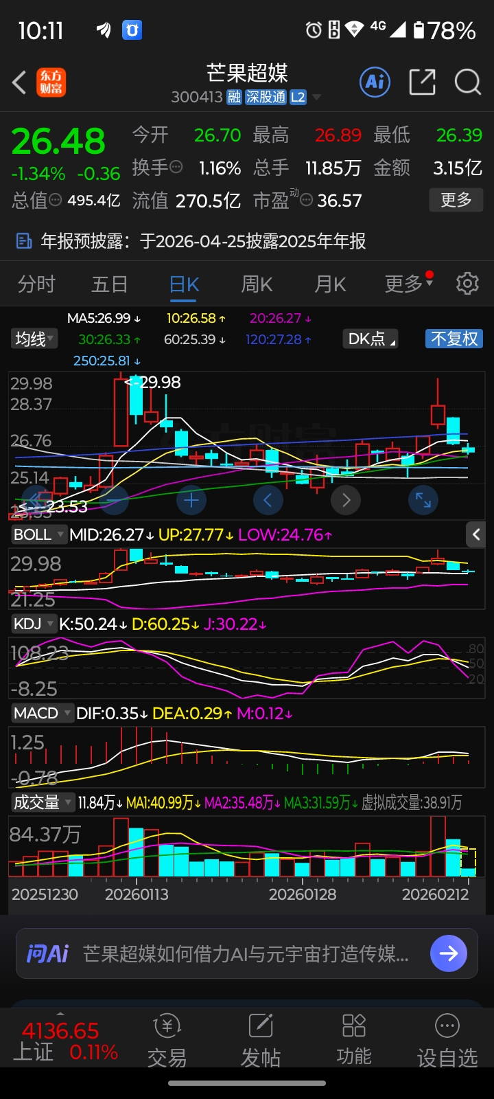
Task: Tap DIF:0.35 MACD value
Action: click(112, 713)
